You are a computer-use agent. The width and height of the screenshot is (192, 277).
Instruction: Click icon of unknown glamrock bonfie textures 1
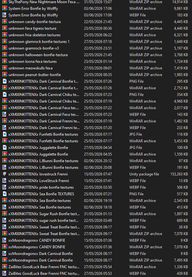(5, 42)
